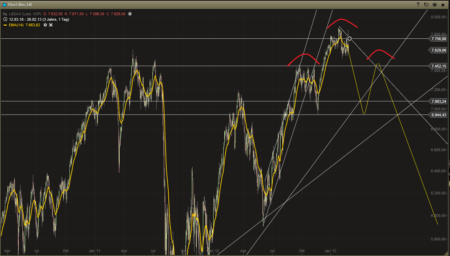
Task: Click the C: 7.629,00 close value
Action: coord(116,14)
